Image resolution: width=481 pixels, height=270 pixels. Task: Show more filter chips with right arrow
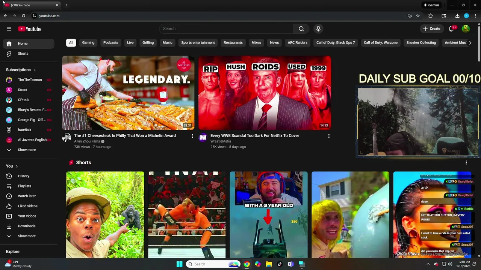[470, 43]
